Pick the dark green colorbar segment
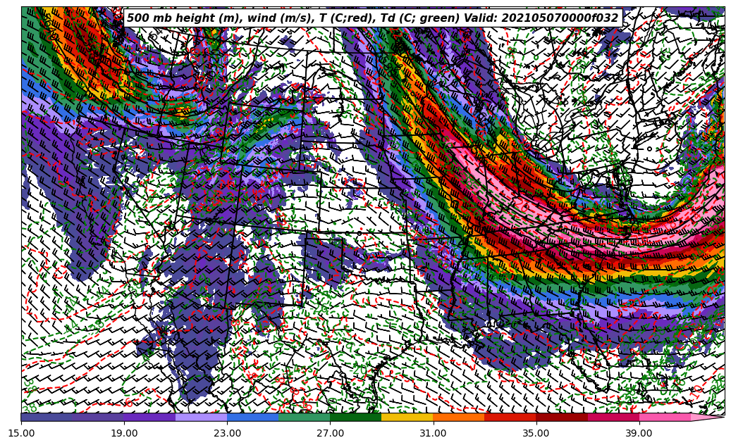The width and height of the screenshot is (731, 445). pyautogui.click(x=355, y=417)
